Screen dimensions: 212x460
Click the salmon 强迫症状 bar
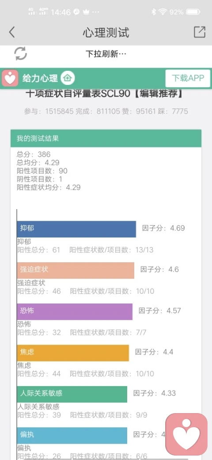(x=76, y=270)
